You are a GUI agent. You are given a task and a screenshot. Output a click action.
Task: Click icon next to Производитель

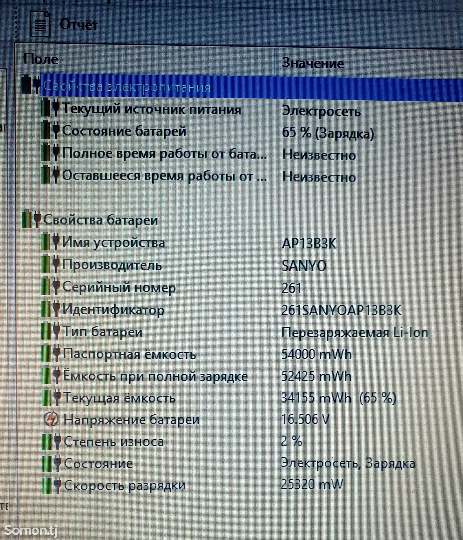coord(50,263)
